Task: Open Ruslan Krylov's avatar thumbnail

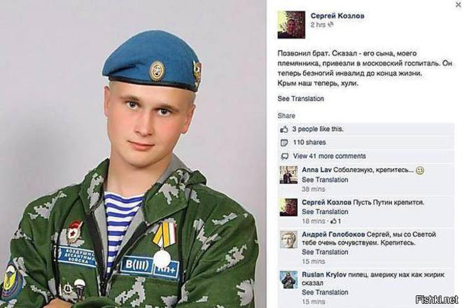Action: point(288,279)
